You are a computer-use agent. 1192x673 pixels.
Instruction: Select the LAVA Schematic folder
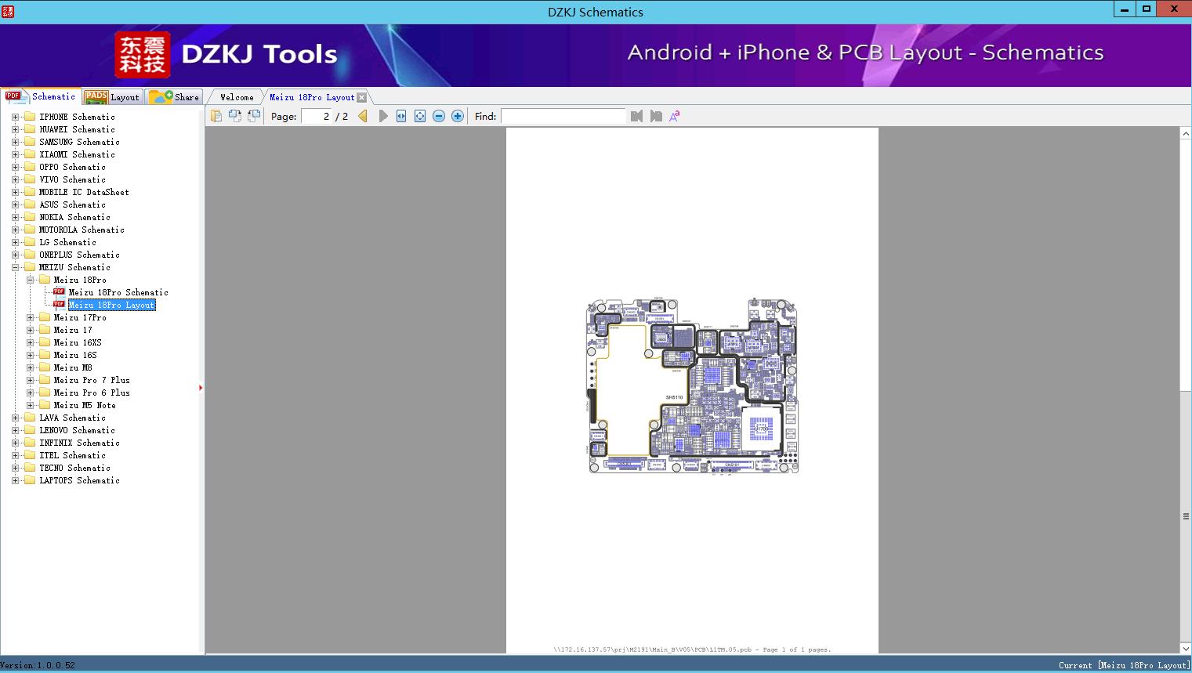[72, 418]
